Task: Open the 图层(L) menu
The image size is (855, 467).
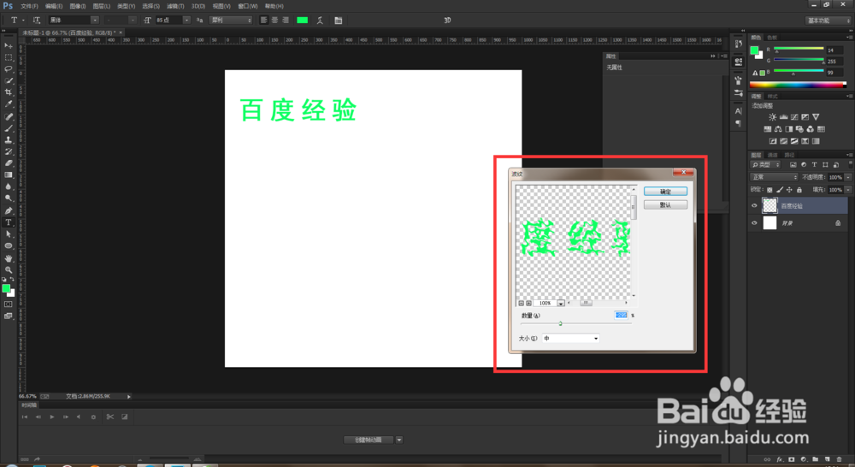Action: click(102, 7)
